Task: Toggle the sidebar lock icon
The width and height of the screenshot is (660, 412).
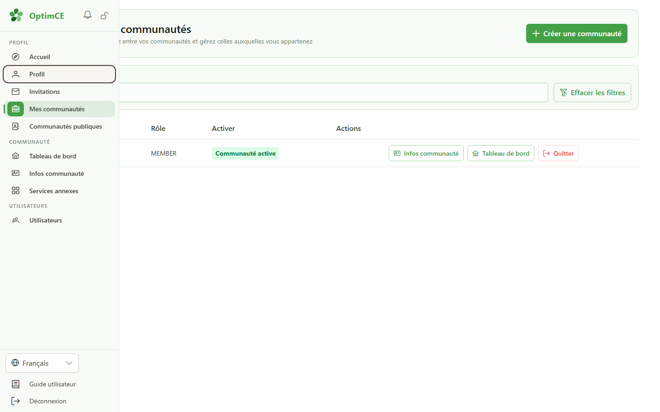Action: (x=104, y=16)
